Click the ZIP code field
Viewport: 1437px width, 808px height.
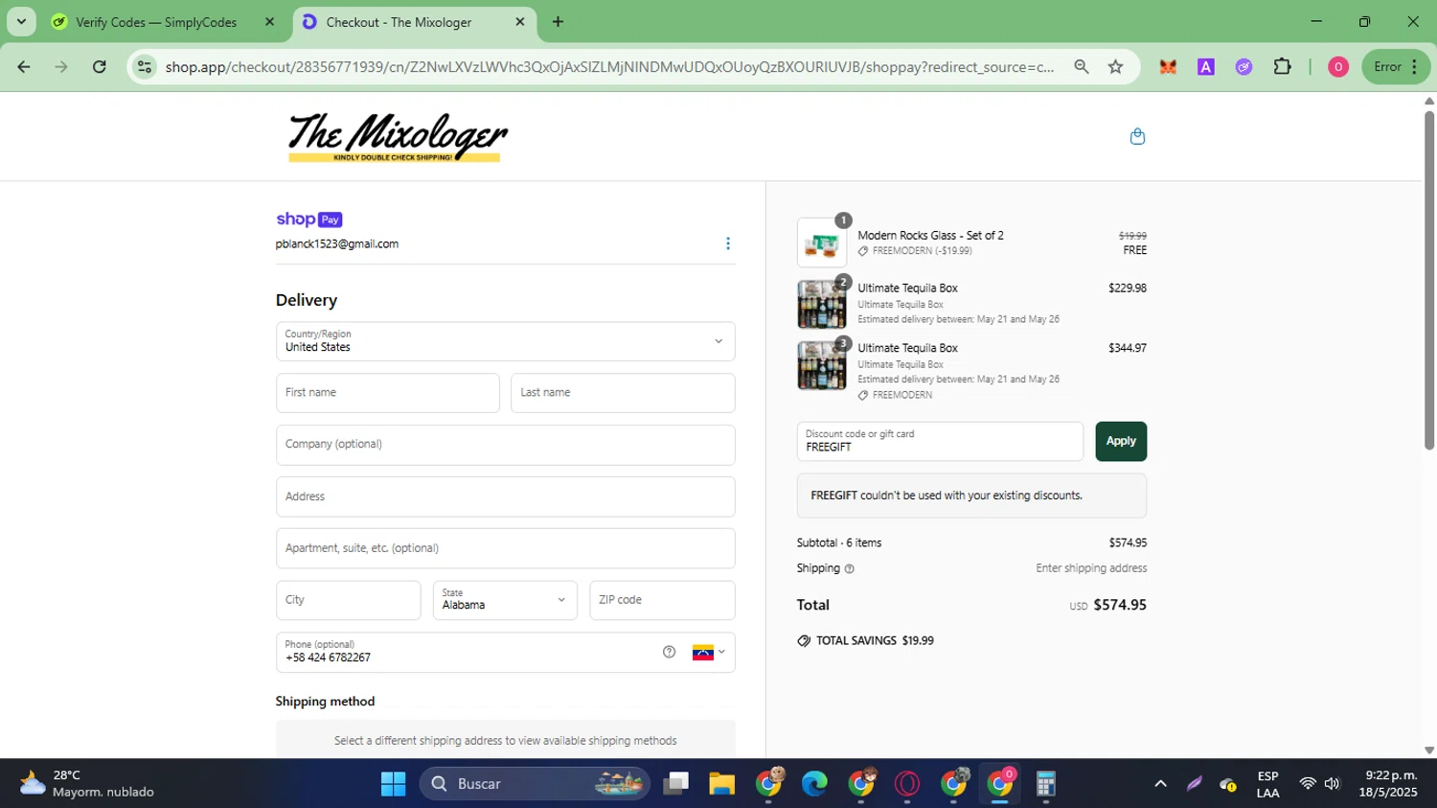pyautogui.click(x=662, y=600)
